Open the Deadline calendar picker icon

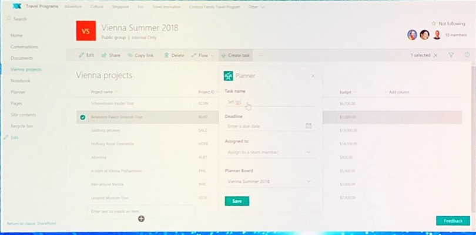(x=309, y=125)
